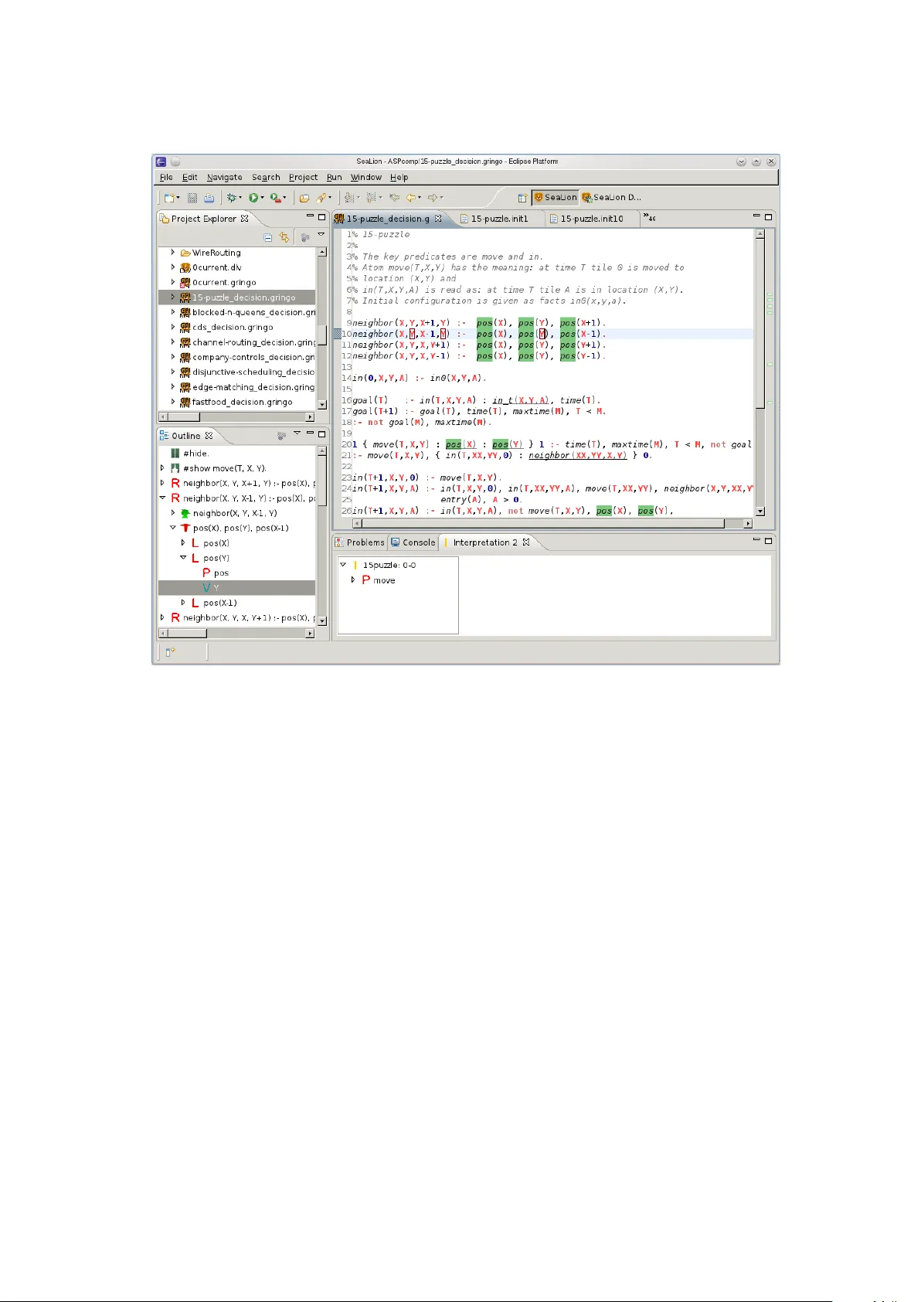The height and width of the screenshot is (1302, 921).
Task: Open the Navigate menu
Action: [x=224, y=178]
